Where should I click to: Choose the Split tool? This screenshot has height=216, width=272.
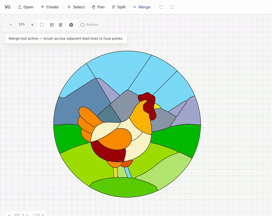(x=119, y=7)
